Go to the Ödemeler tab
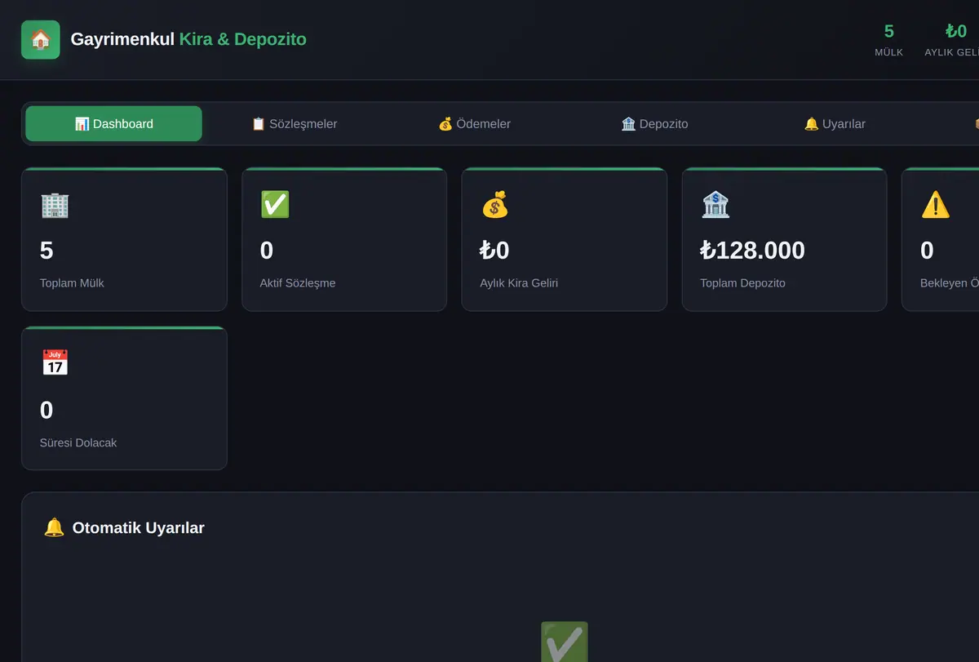The width and height of the screenshot is (979, 662). pyautogui.click(x=475, y=124)
